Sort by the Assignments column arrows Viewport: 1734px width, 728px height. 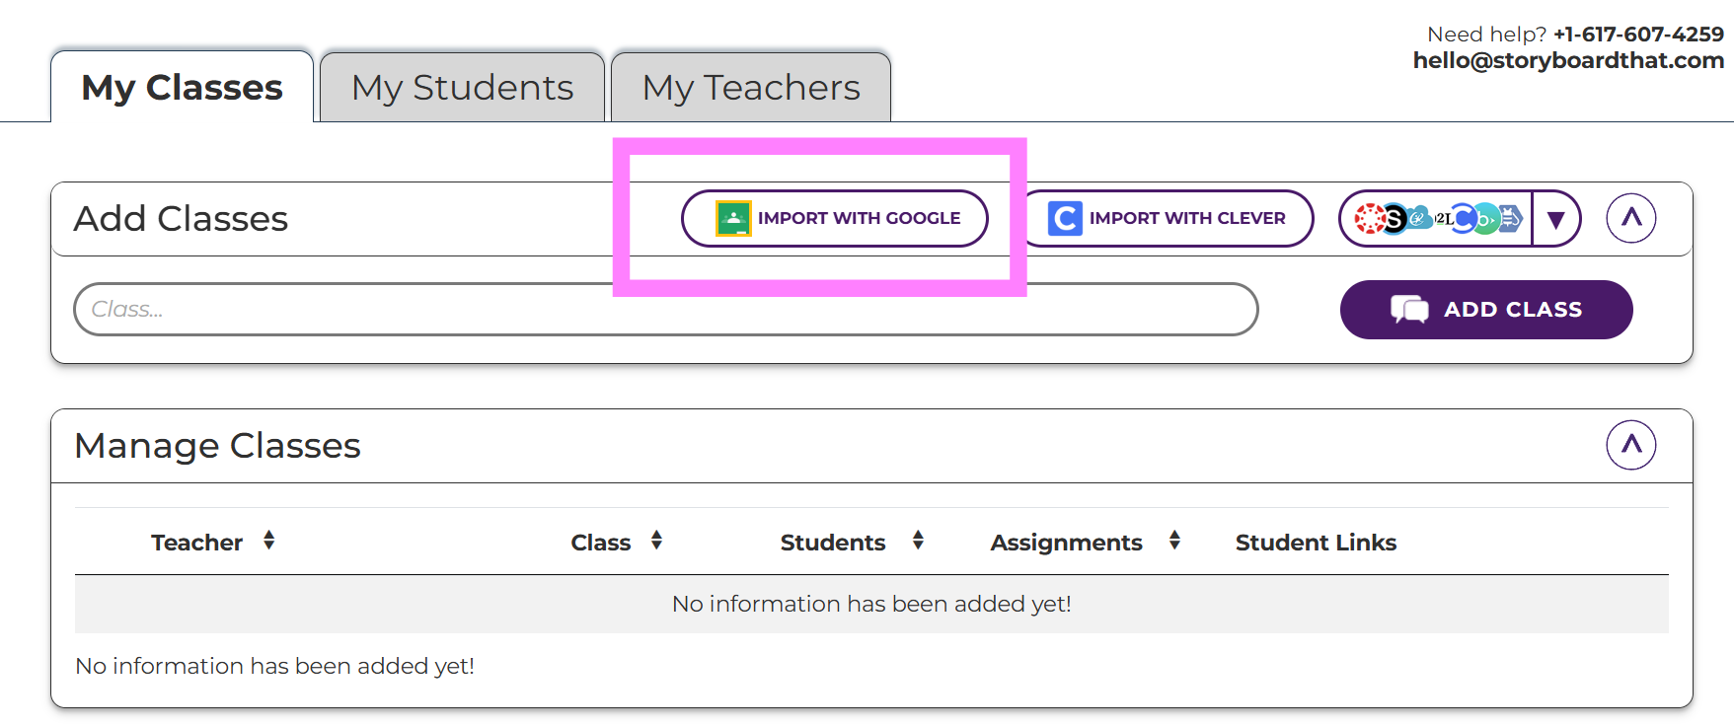pyautogui.click(x=1174, y=541)
